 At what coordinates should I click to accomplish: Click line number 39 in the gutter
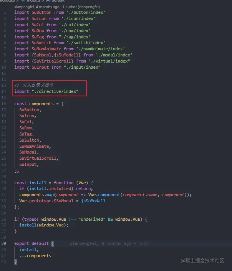tap(3, 243)
